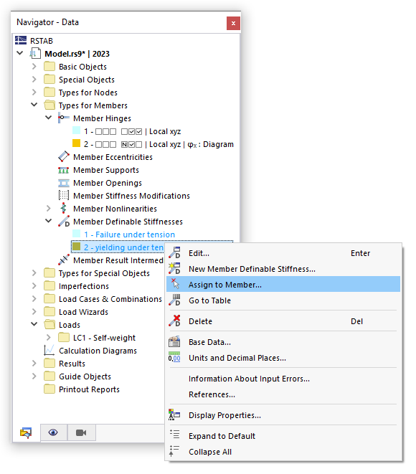The height and width of the screenshot is (474, 416).
Task: Collapse the Types for Members folder
Action: 34,105
